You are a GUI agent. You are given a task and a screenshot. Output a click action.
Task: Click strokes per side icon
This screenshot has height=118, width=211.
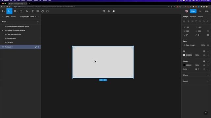pyautogui.click(x=204, y=69)
